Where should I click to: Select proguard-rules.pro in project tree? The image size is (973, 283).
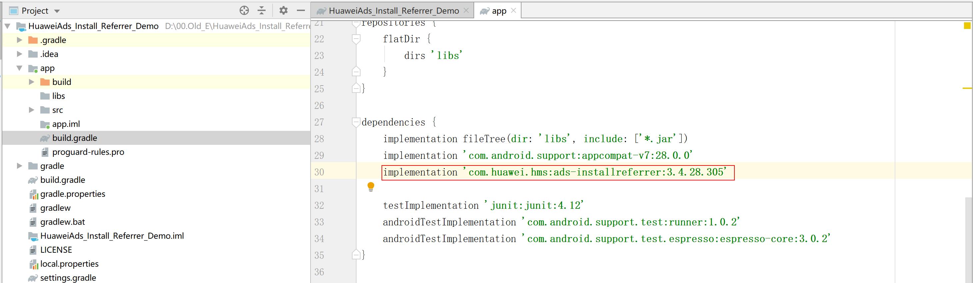[88, 152]
